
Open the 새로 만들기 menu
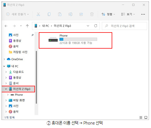(17, 14)
